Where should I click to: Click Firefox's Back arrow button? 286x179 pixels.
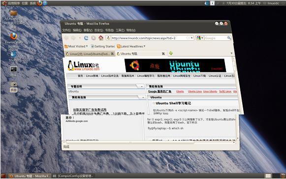pos(66,38)
